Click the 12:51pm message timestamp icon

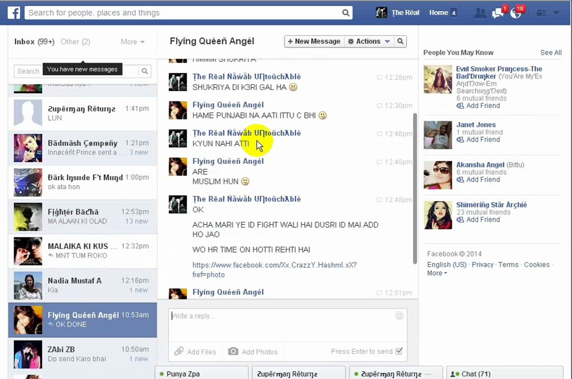tap(379, 293)
